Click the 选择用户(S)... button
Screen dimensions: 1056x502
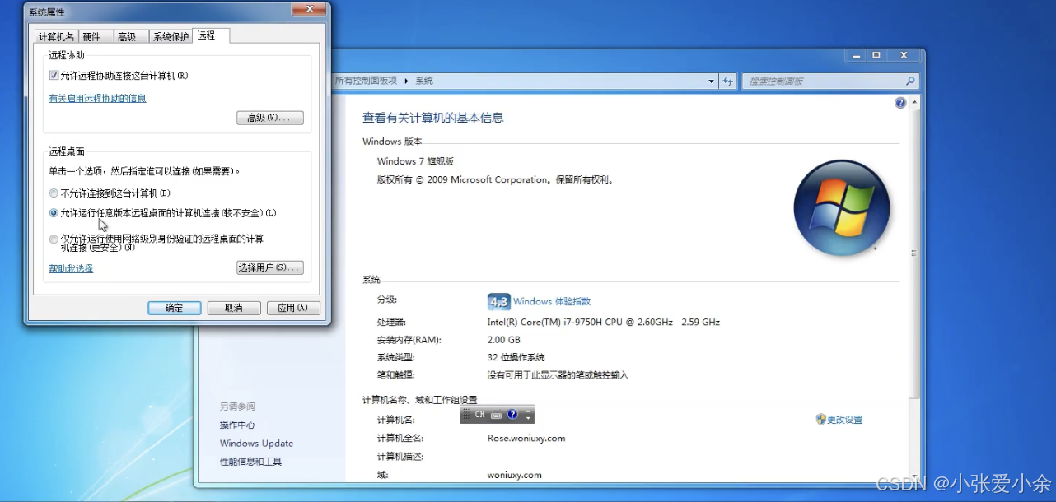pyautogui.click(x=269, y=267)
